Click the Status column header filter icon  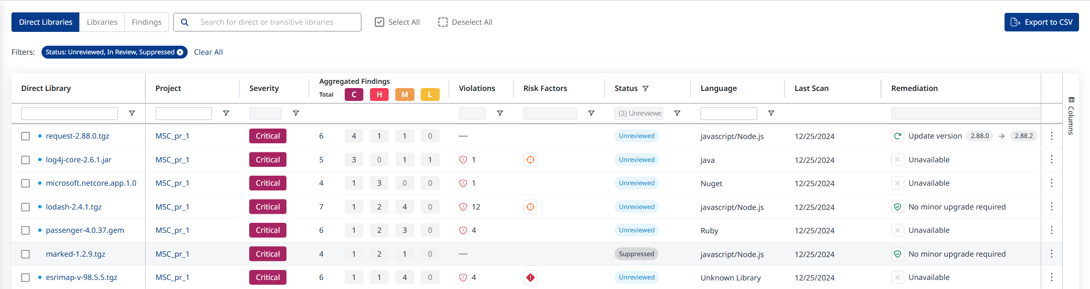pyautogui.click(x=646, y=89)
